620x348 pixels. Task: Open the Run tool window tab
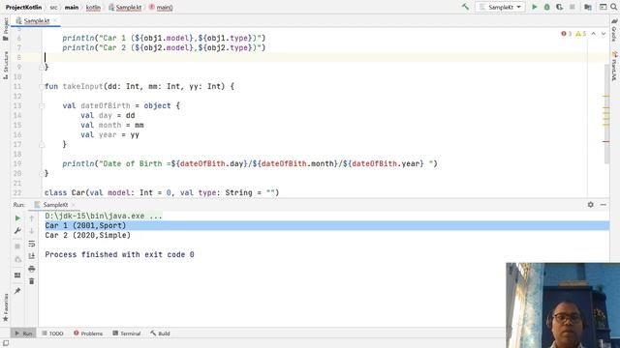23,333
